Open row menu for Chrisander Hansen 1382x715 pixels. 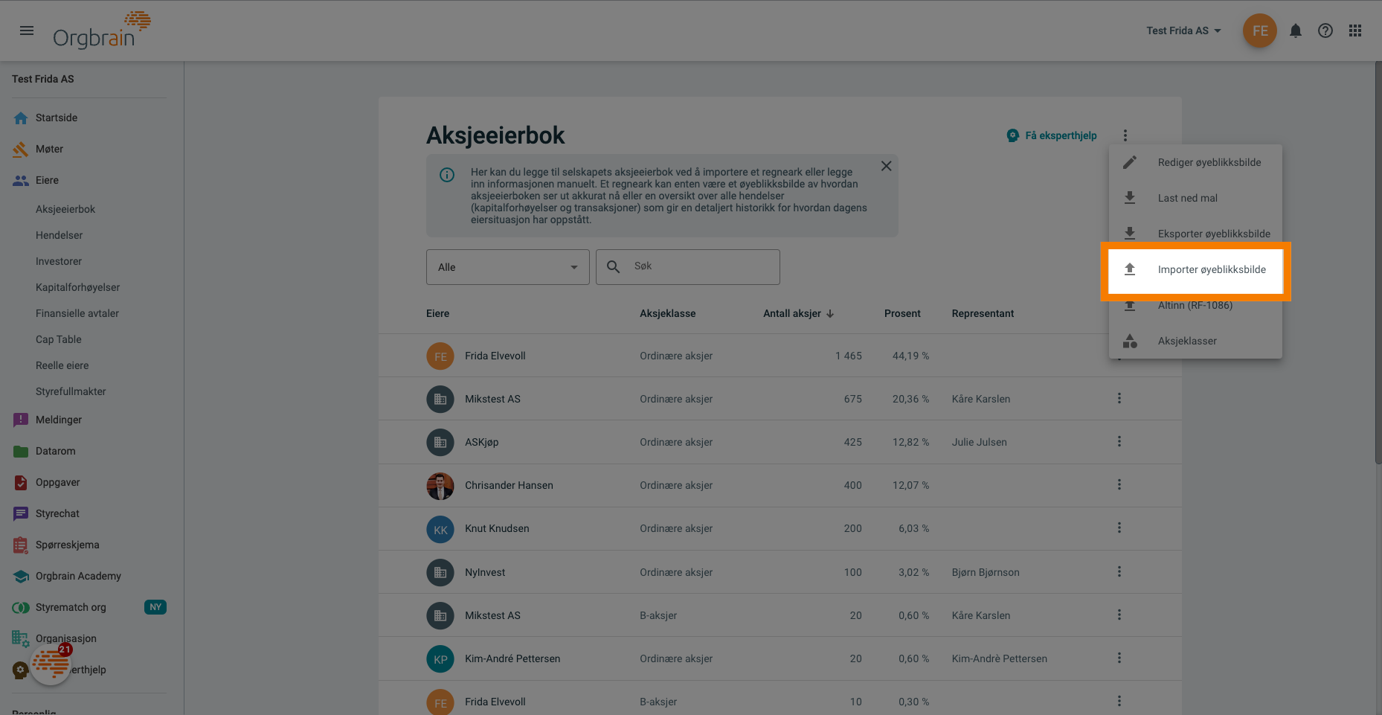[1119, 484]
